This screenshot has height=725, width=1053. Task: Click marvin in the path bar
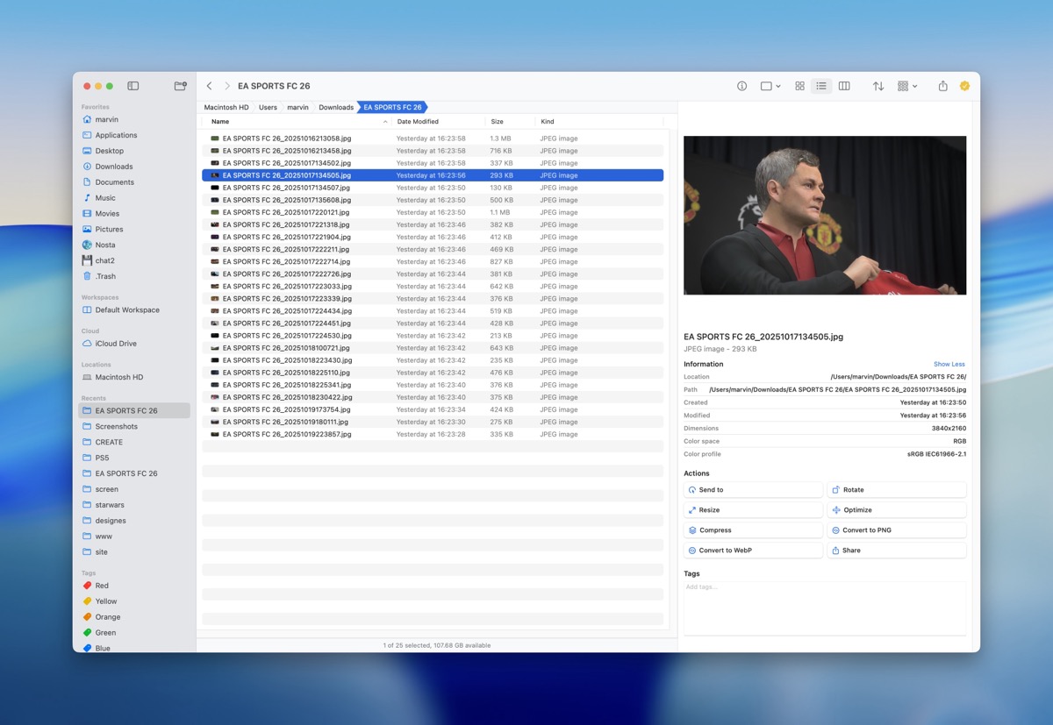pos(297,107)
